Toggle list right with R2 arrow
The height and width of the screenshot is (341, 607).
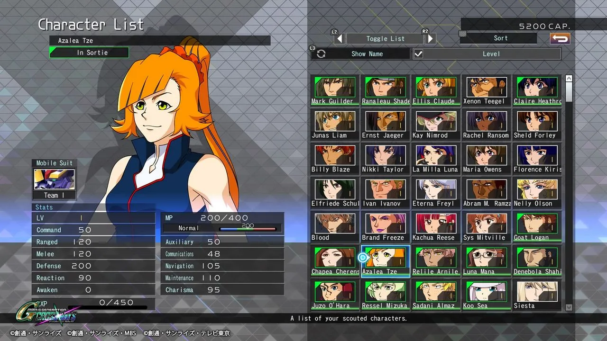pyautogui.click(x=431, y=39)
